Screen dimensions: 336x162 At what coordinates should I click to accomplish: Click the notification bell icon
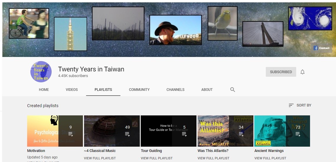coord(302,72)
